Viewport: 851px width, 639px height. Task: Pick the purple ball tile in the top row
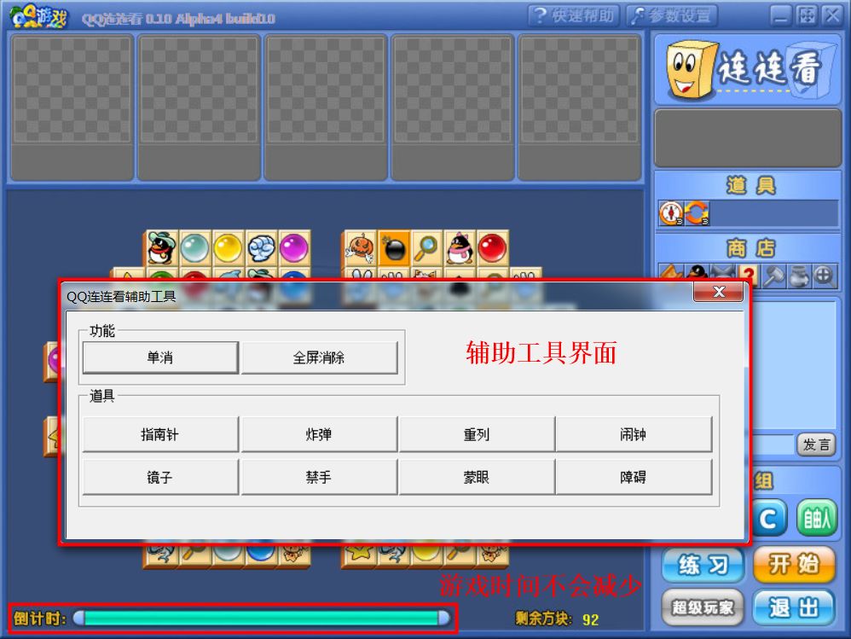294,248
